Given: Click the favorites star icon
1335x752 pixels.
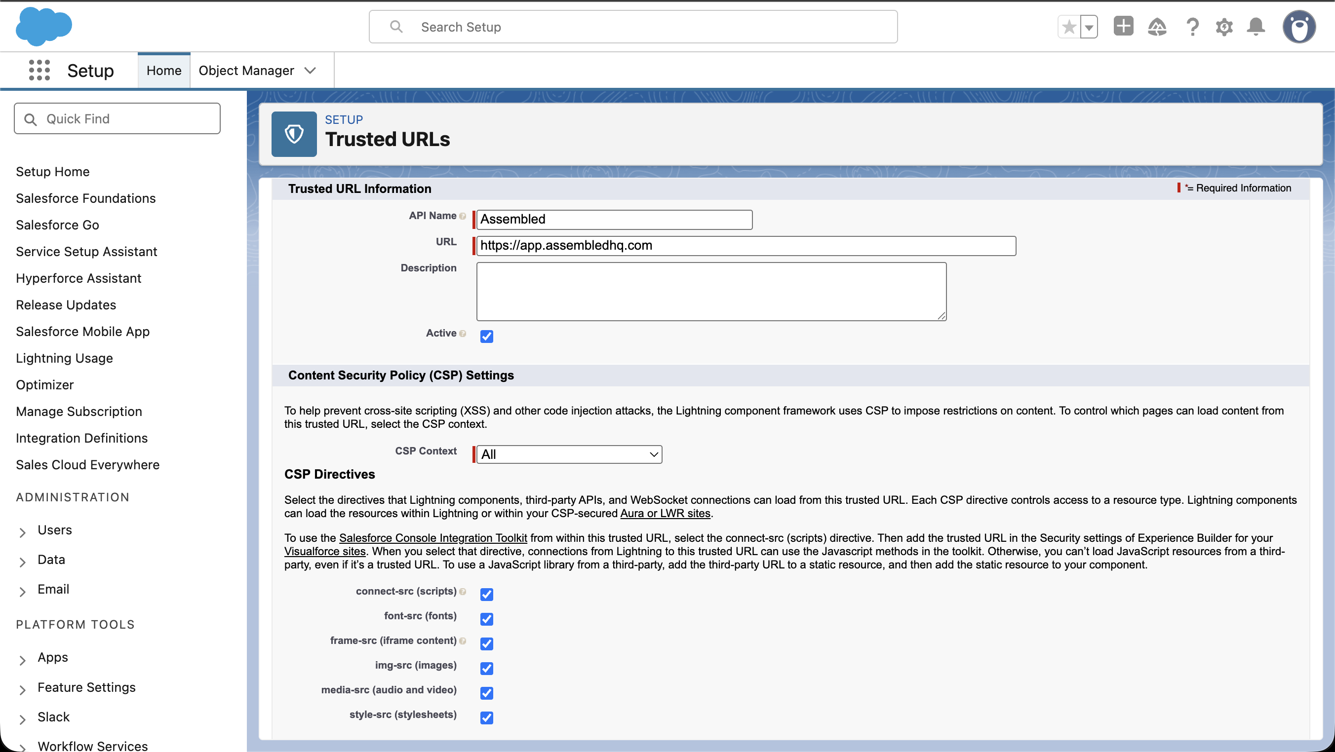Looking at the screenshot, I should point(1068,27).
